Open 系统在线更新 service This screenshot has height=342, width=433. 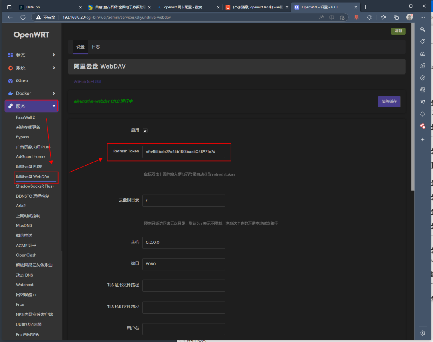click(28, 127)
